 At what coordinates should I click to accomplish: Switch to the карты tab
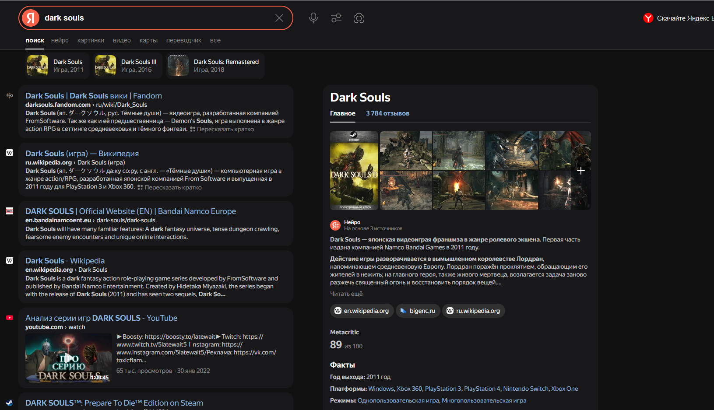tap(148, 40)
